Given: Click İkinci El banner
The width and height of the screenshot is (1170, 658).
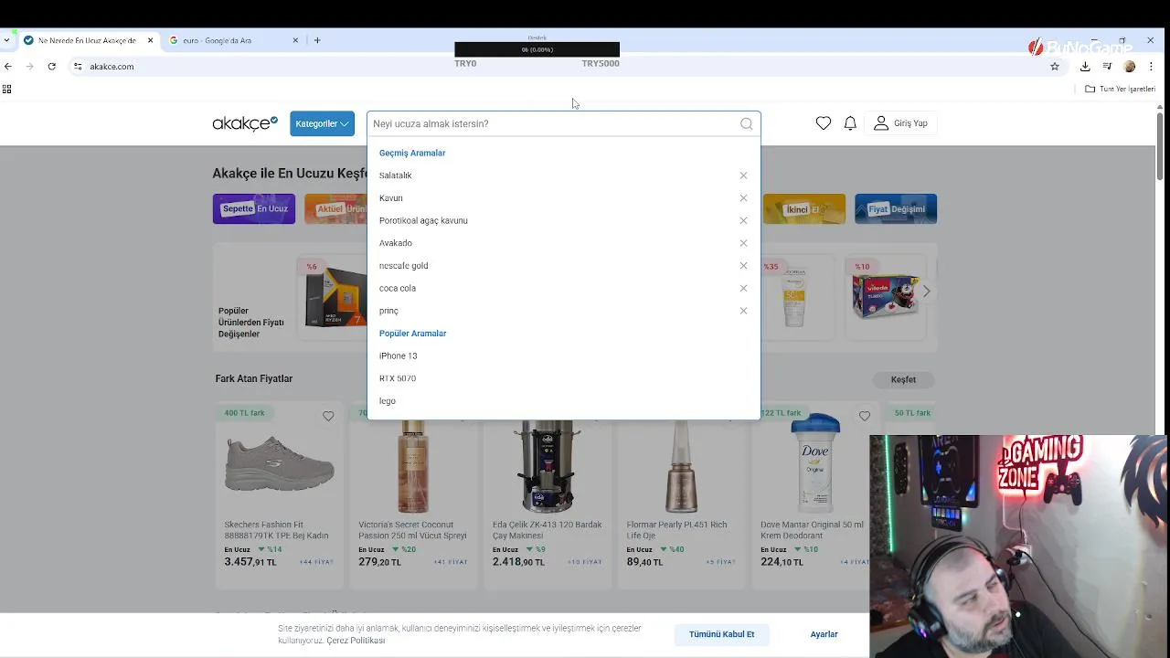Looking at the screenshot, I should click(804, 208).
